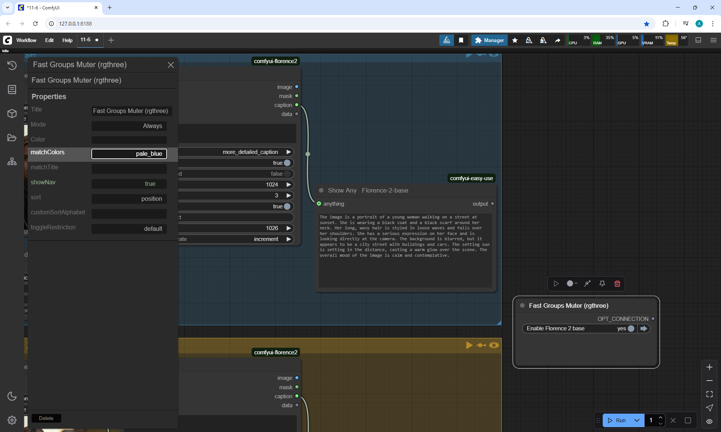
Task: Open the node library cube icon
Action: point(12,113)
